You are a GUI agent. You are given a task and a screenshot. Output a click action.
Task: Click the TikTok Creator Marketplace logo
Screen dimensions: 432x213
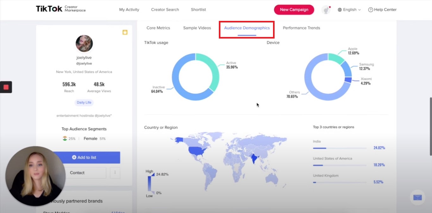(x=60, y=9)
